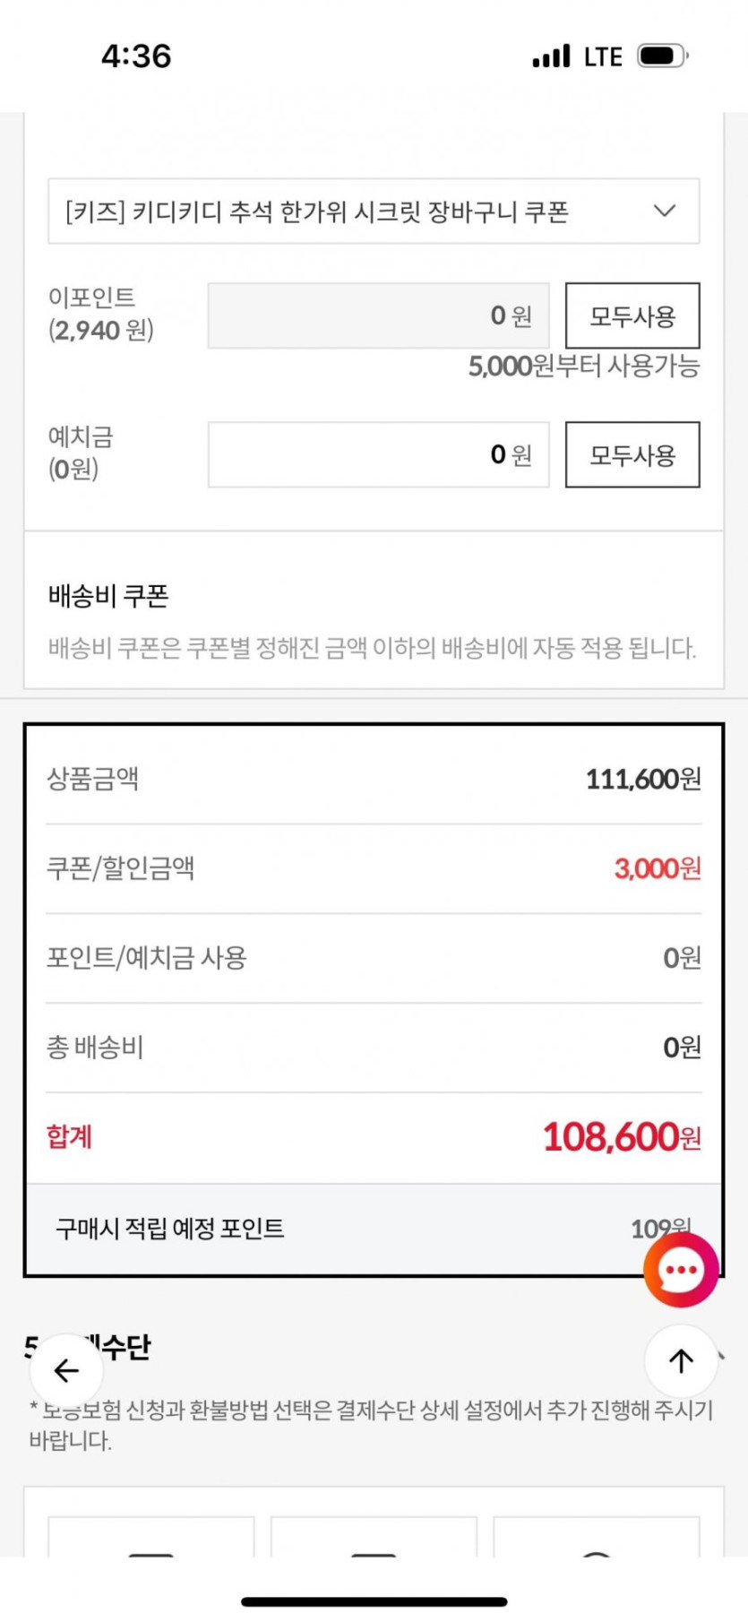748x1622 pixels.
Task: Select the middle payment method box
Action: (374, 1538)
